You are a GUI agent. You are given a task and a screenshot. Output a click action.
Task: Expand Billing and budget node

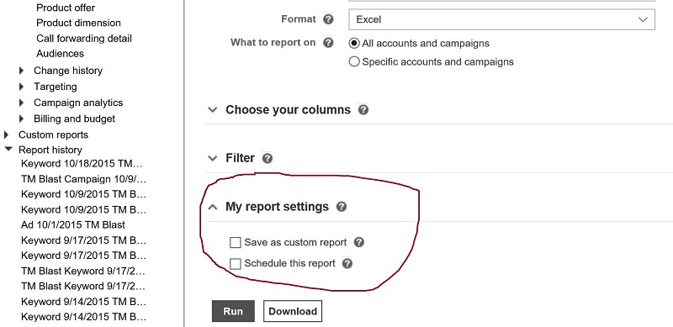22,119
